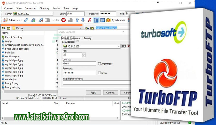
Task: Click the dialog Password field
Action: pyautogui.click(x=79, y=73)
